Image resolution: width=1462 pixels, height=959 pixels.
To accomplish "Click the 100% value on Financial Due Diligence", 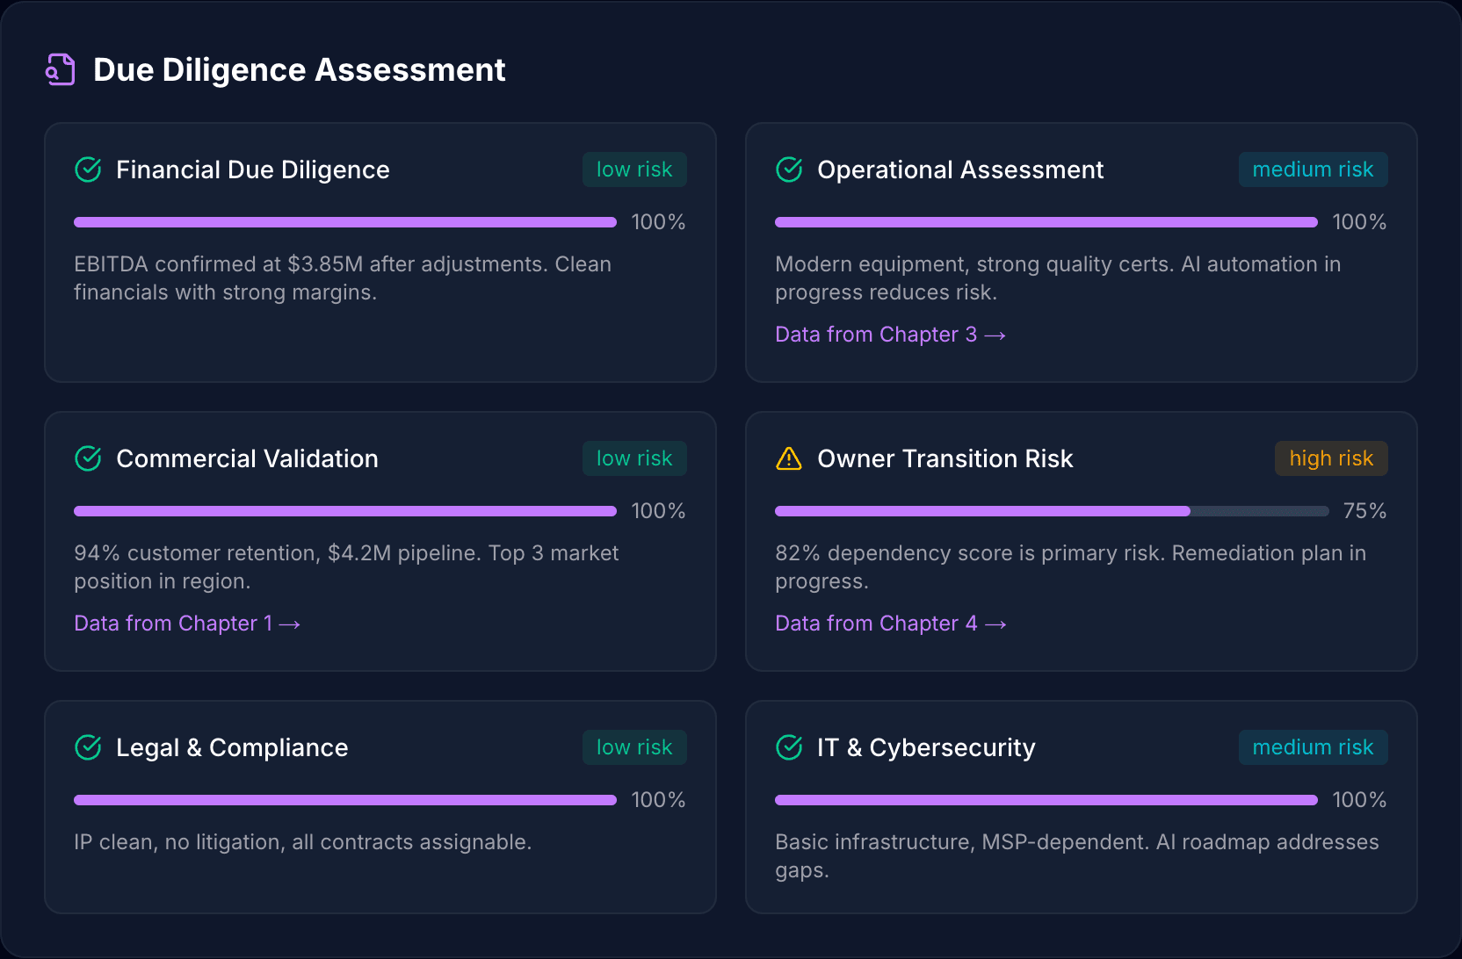I will coord(658,222).
